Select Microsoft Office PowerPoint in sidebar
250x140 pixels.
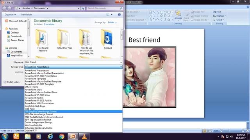tap(16, 21)
